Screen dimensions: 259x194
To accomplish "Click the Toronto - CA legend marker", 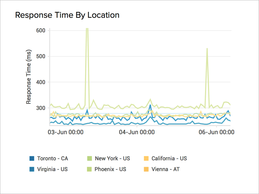I will pos(32,158).
